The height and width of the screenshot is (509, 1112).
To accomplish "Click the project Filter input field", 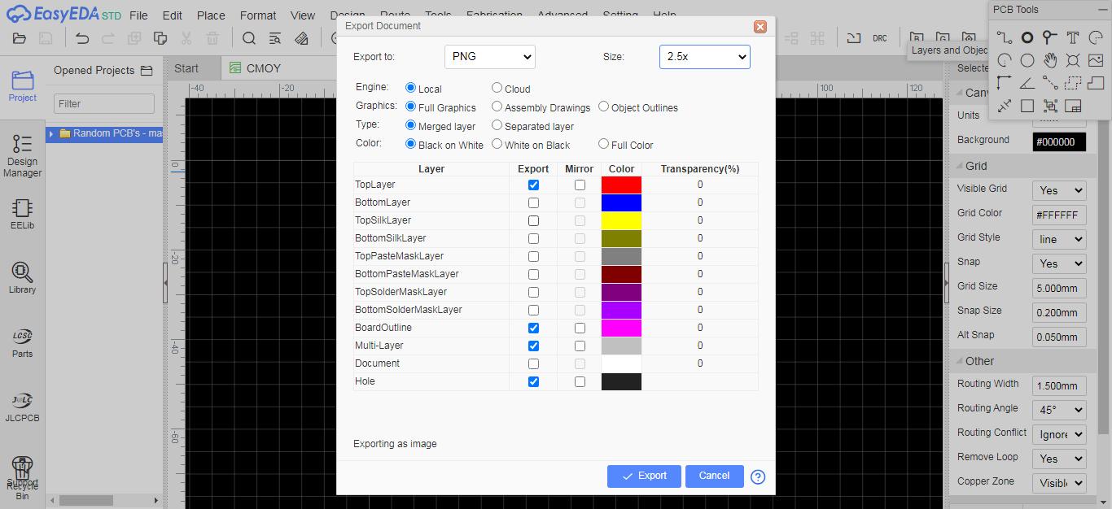I will [x=104, y=103].
